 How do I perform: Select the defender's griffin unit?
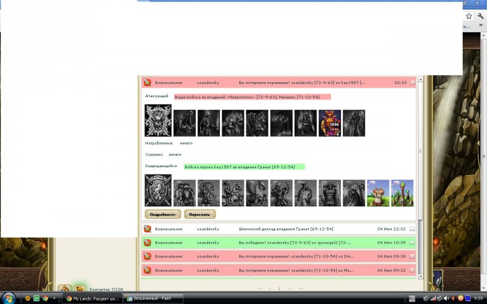257,193
